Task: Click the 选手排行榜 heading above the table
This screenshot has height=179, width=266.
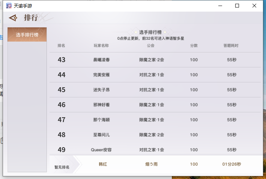Action: tap(150, 32)
